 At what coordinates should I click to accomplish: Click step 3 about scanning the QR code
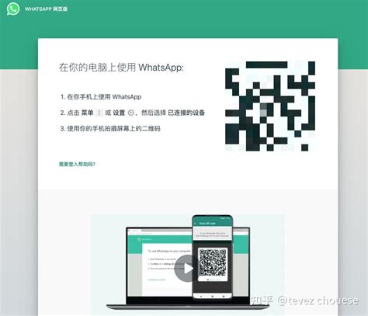(110, 129)
